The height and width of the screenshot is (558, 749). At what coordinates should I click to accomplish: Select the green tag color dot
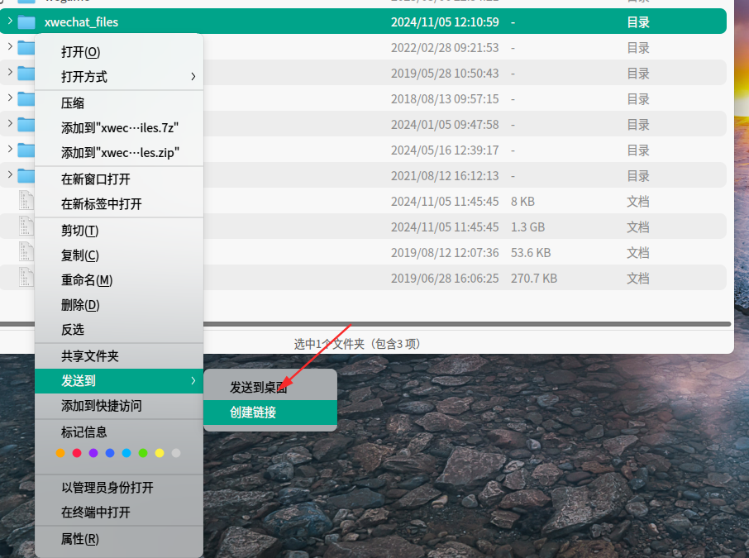[143, 453]
